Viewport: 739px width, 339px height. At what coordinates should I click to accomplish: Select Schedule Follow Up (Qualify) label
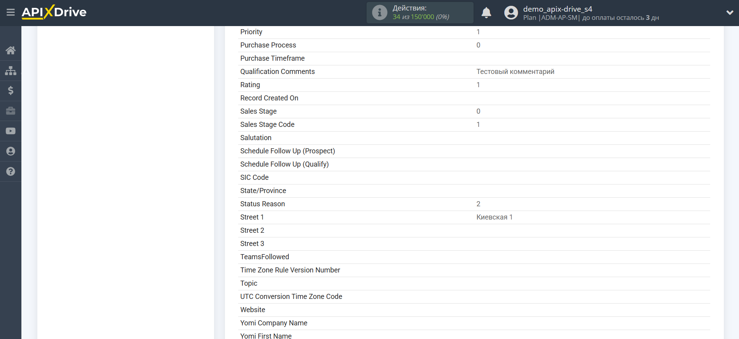click(284, 164)
